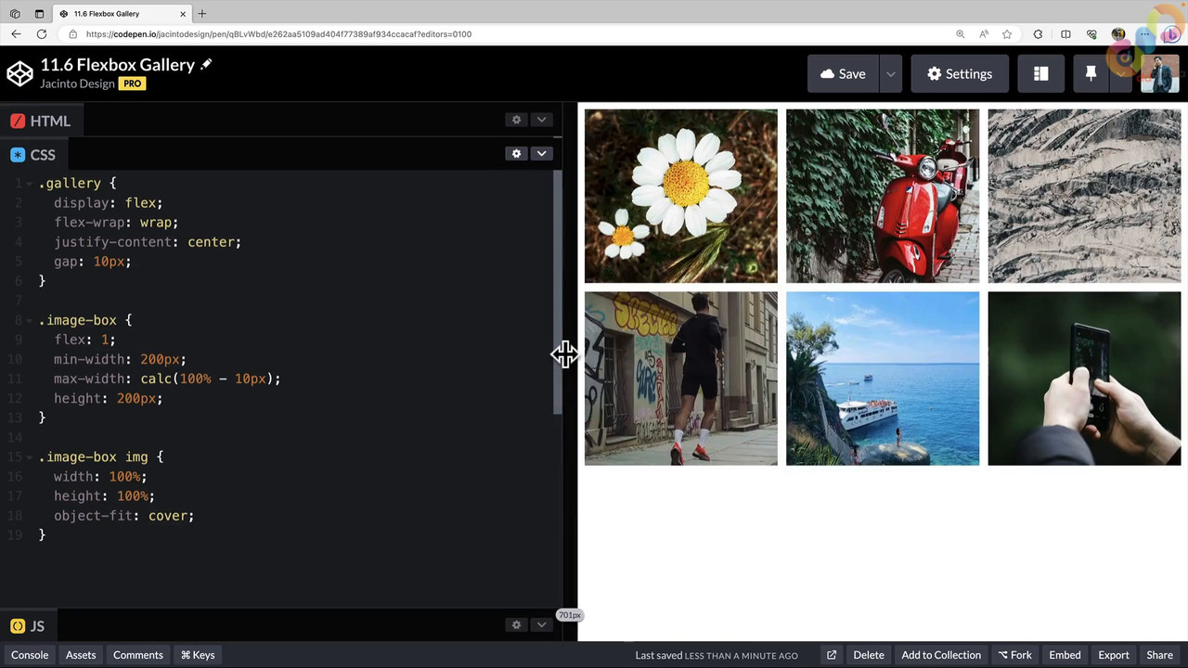Open the Comments panel
Viewport: 1188px width, 668px height.
pos(138,655)
